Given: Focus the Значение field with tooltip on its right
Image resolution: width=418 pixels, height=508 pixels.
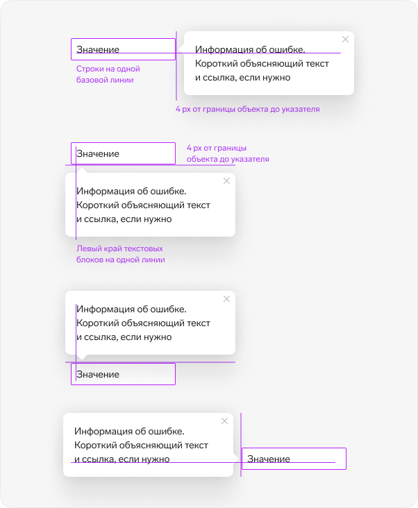Looking at the screenshot, I should point(123,49).
